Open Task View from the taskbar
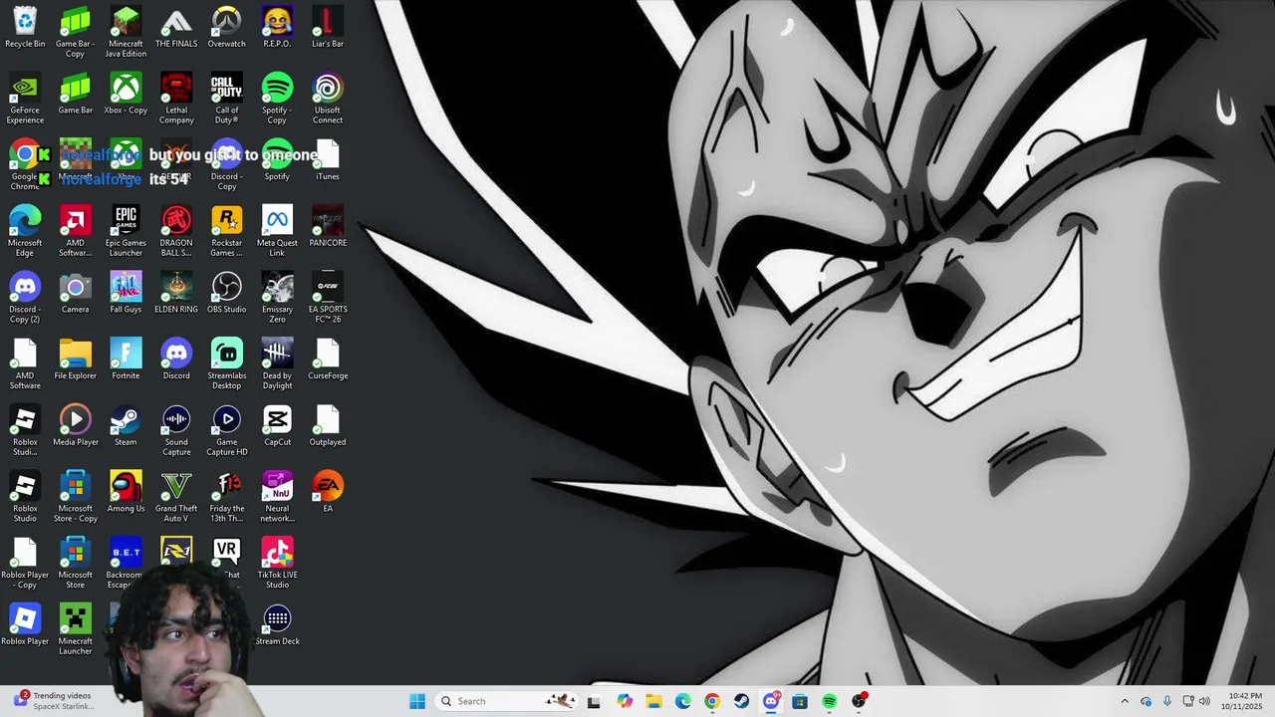Image resolution: width=1275 pixels, height=717 pixels. point(594,701)
